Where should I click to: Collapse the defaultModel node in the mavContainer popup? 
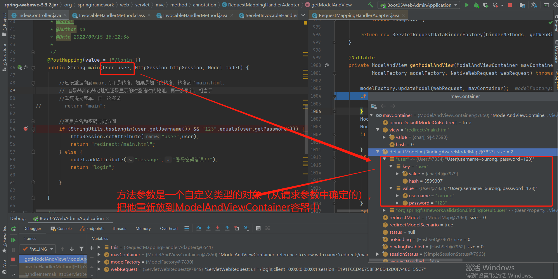point(377,152)
